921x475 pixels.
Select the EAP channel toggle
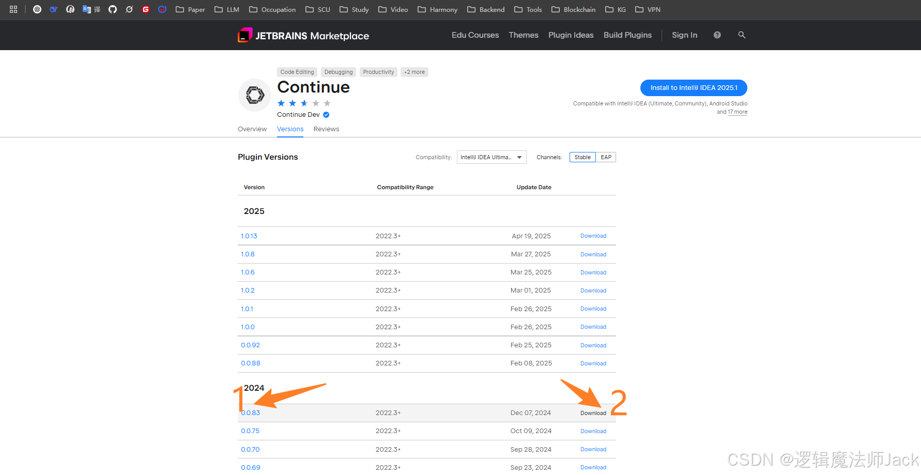pos(606,157)
